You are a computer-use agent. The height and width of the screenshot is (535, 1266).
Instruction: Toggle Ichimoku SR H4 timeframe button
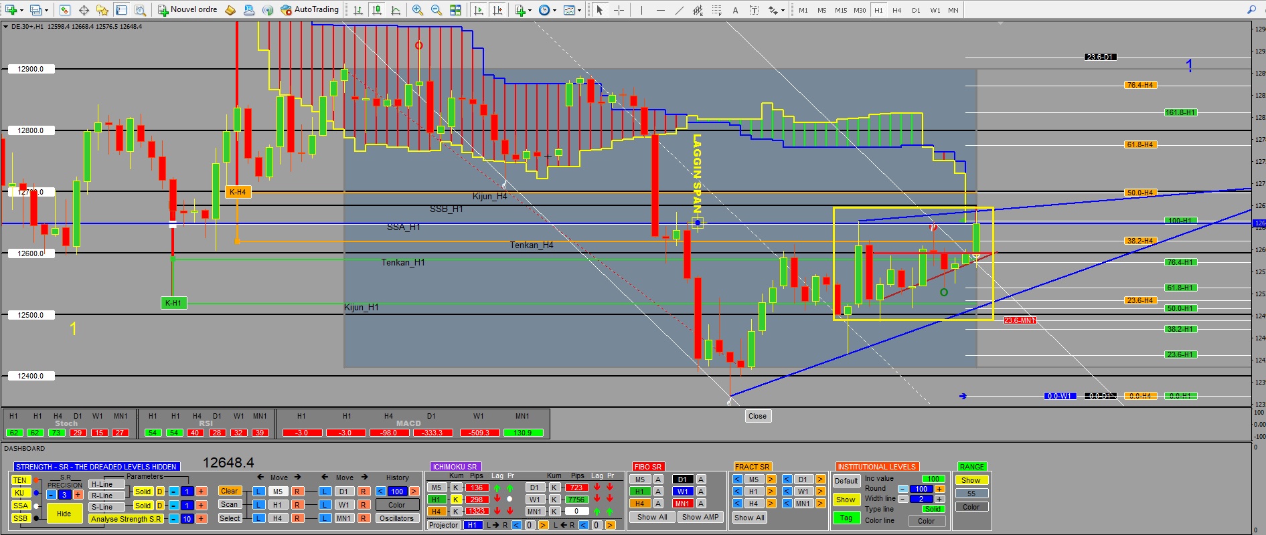[437, 512]
